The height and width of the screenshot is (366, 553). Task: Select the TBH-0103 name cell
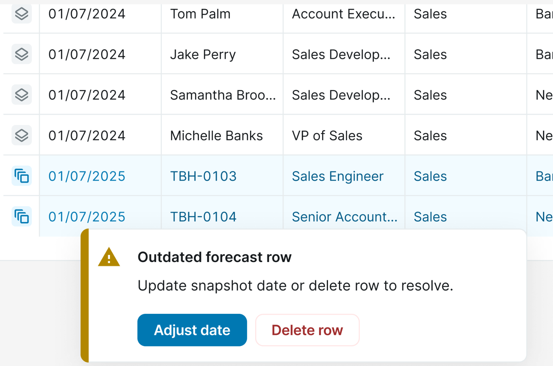[x=203, y=176]
